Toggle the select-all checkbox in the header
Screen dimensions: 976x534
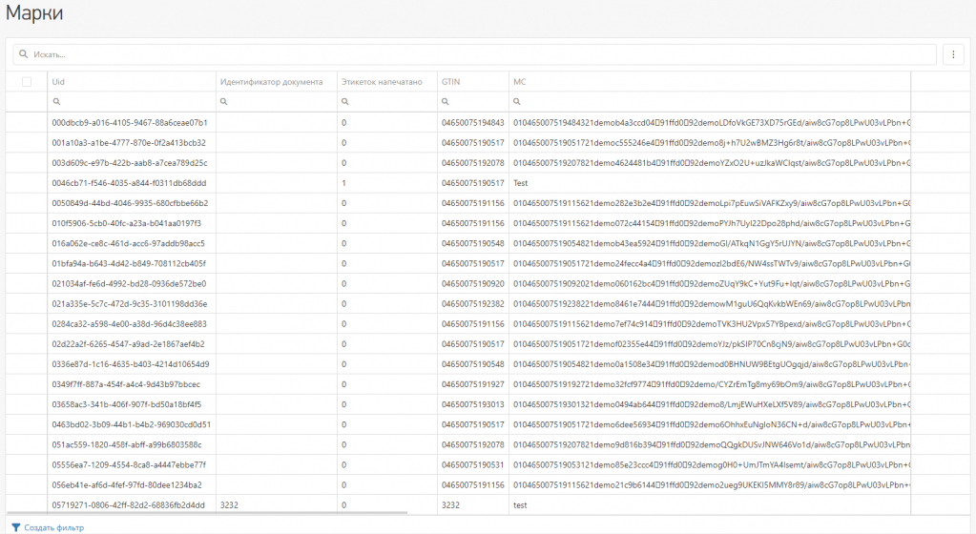(x=27, y=82)
